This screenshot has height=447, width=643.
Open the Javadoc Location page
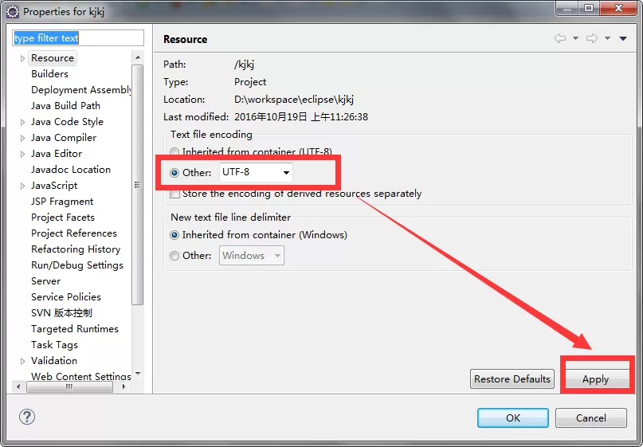coord(71,170)
